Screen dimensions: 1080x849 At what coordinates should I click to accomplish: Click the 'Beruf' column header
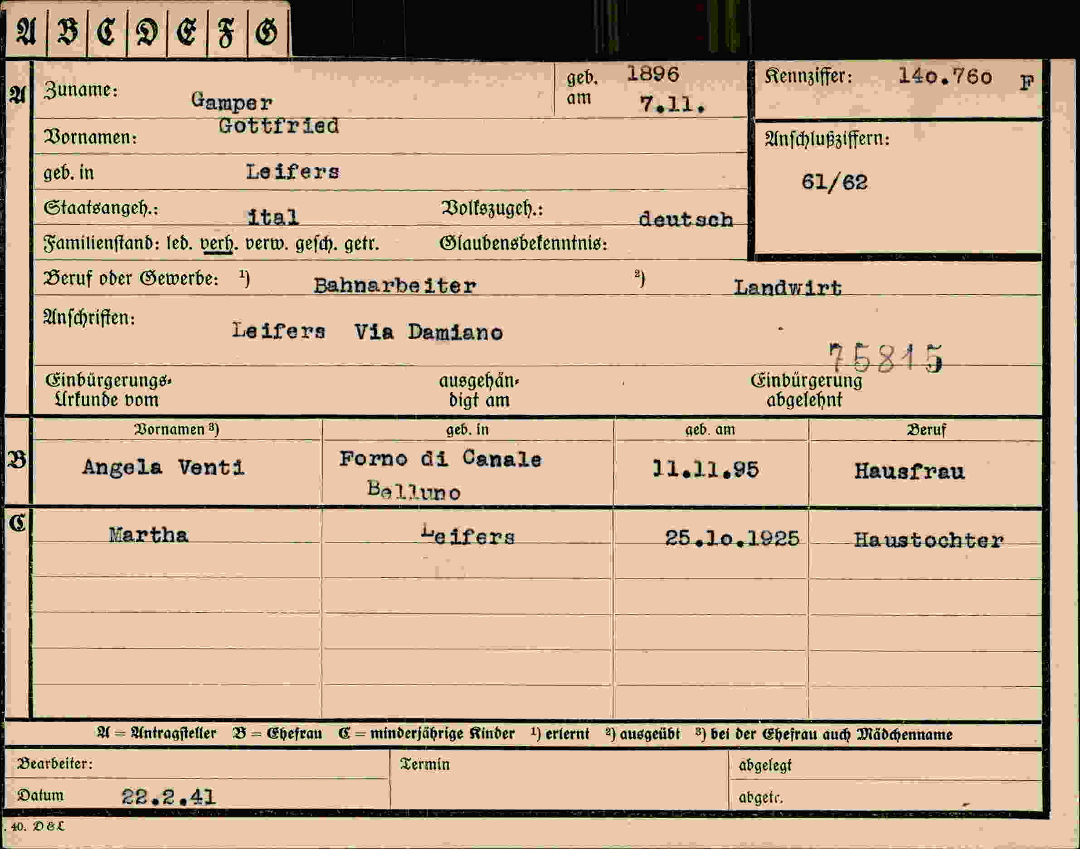point(926,430)
